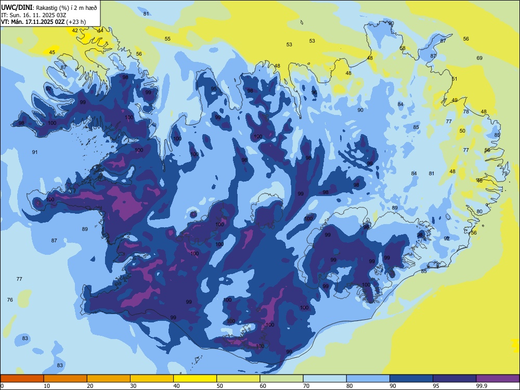
Task: Click the 79 humidity value on map
Action: click(504, 174)
